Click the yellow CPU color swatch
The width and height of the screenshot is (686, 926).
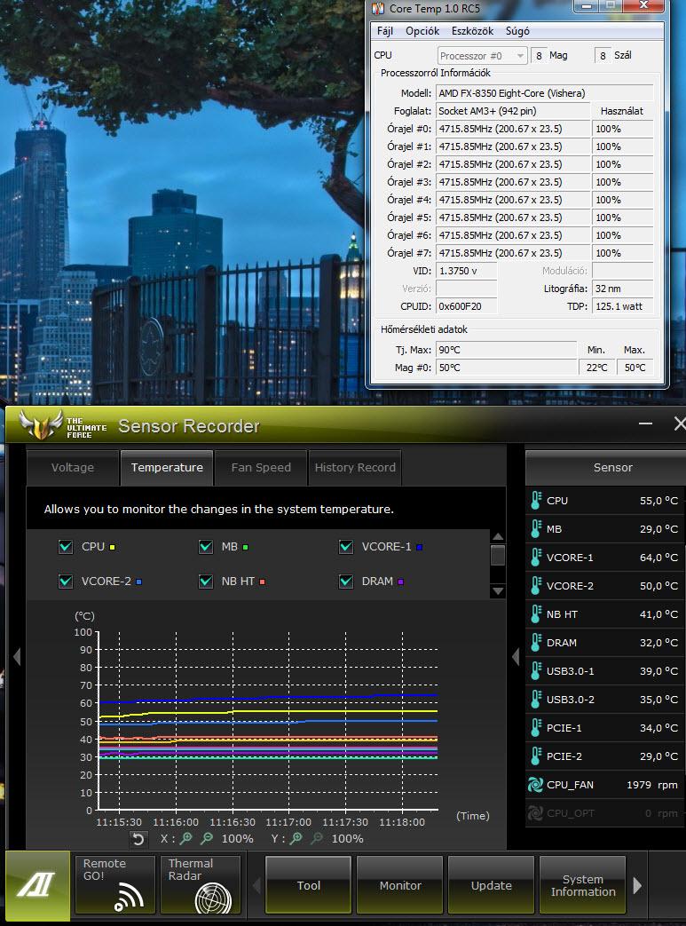click(112, 548)
